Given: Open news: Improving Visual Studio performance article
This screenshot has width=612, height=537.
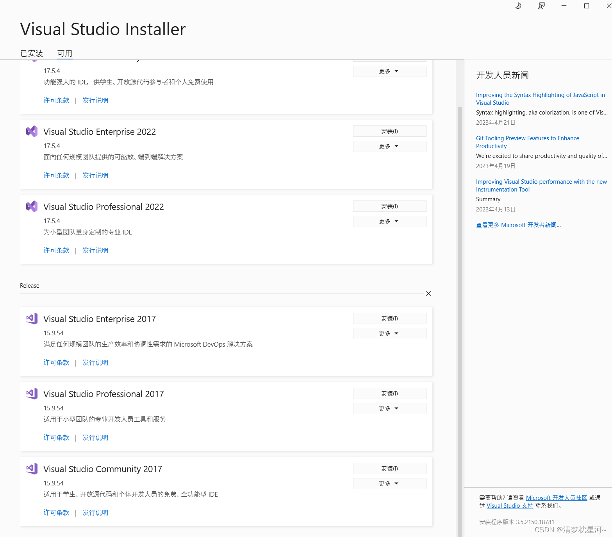Looking at the screenshot, I should pos(541,186).
